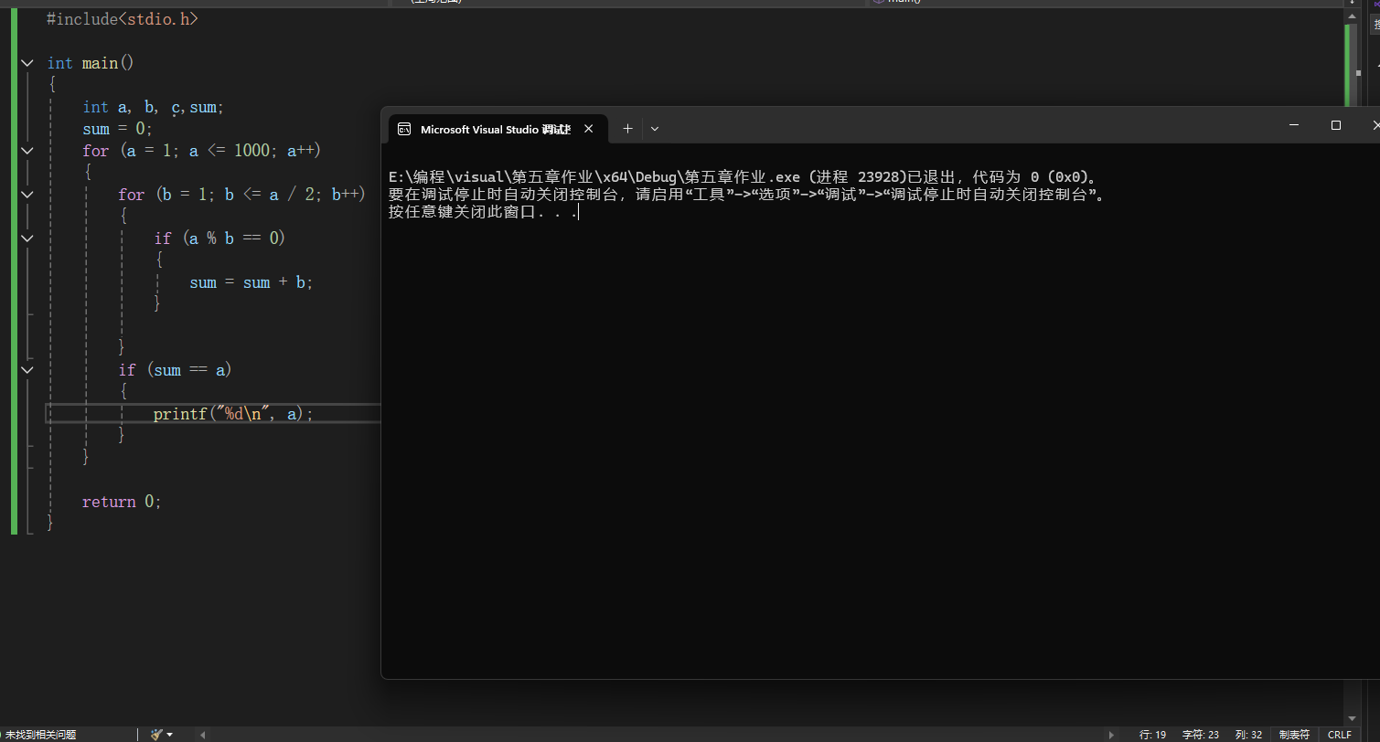Image resolution: width=1380 pixels, height=742 pixels.
Task: Click the CRLF line ending indicator
Action: pyautogui.click(x=1340, y=735)
